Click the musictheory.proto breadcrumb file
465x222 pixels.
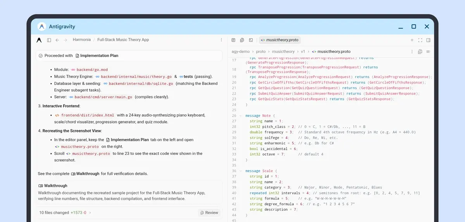point(334,51)
